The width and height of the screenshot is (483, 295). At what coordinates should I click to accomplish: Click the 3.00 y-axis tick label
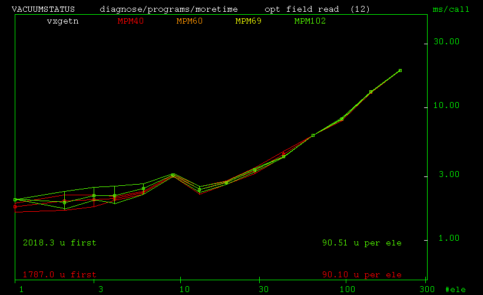[x=449, y=175]
